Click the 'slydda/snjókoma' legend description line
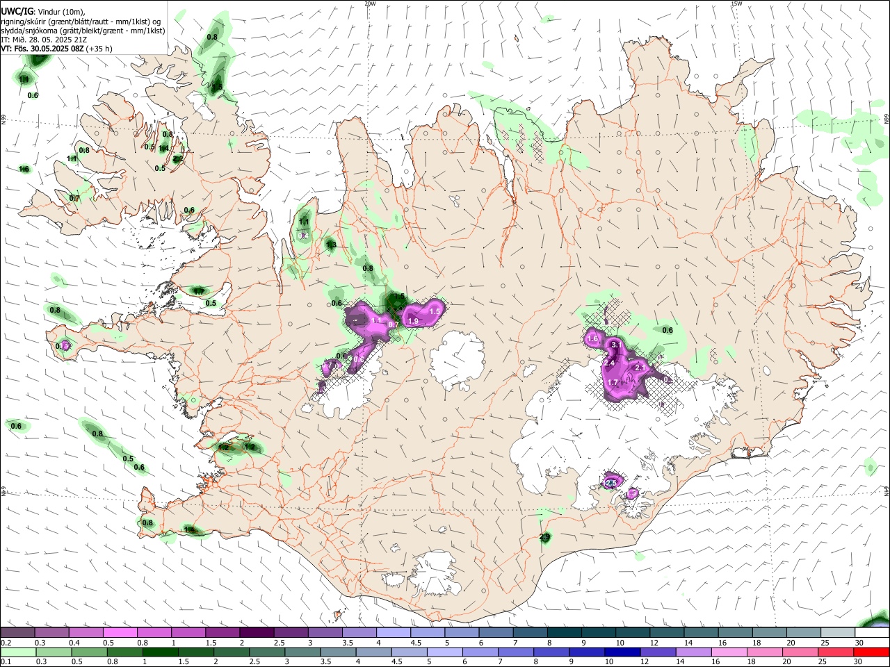890x667 pixels. [x=83, y=31]
